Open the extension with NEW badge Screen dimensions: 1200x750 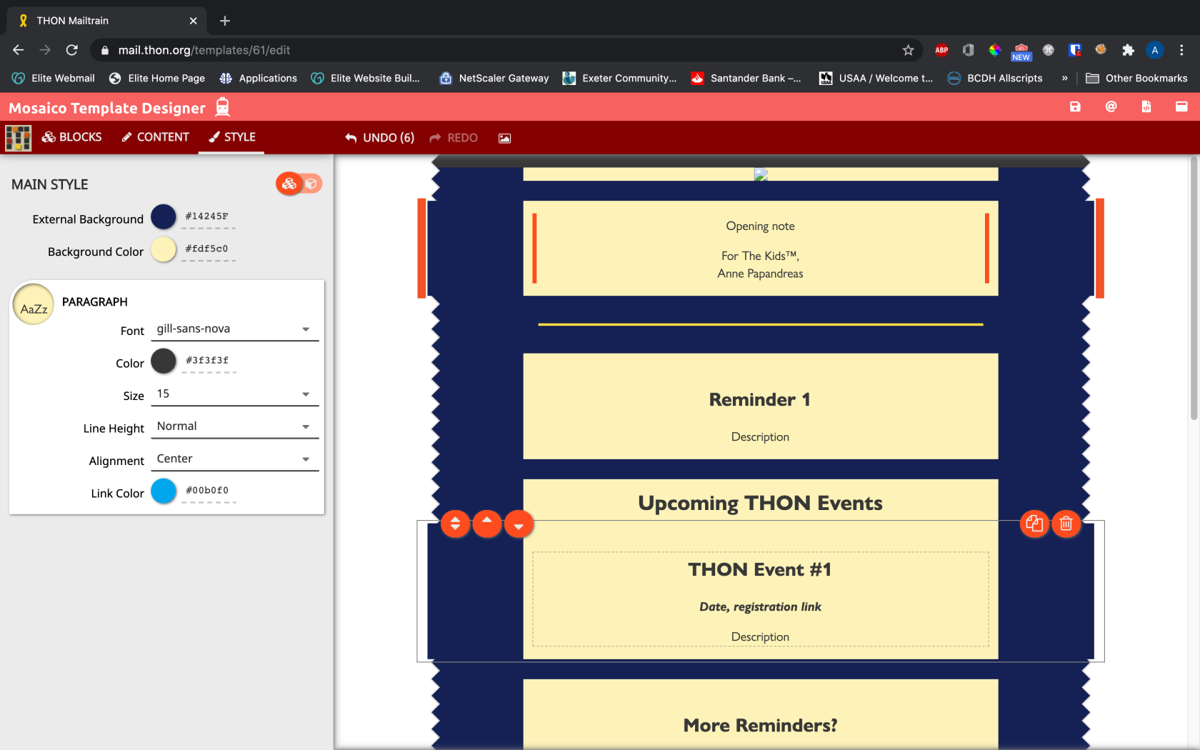[x=1021, y=51]
